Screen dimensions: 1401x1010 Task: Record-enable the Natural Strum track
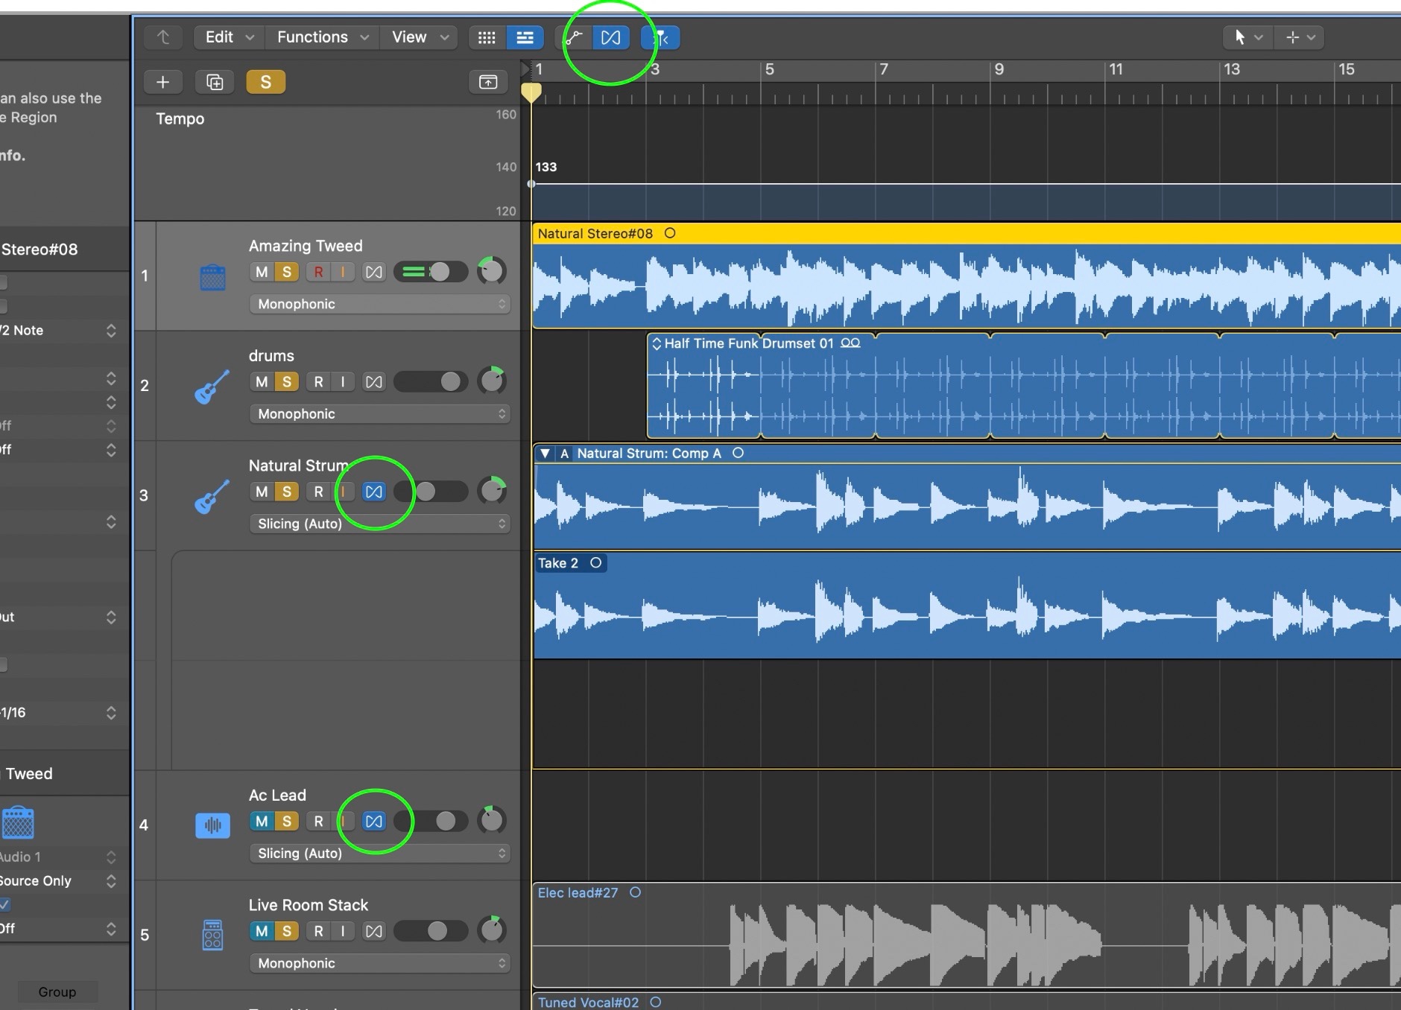pos(318,492)
